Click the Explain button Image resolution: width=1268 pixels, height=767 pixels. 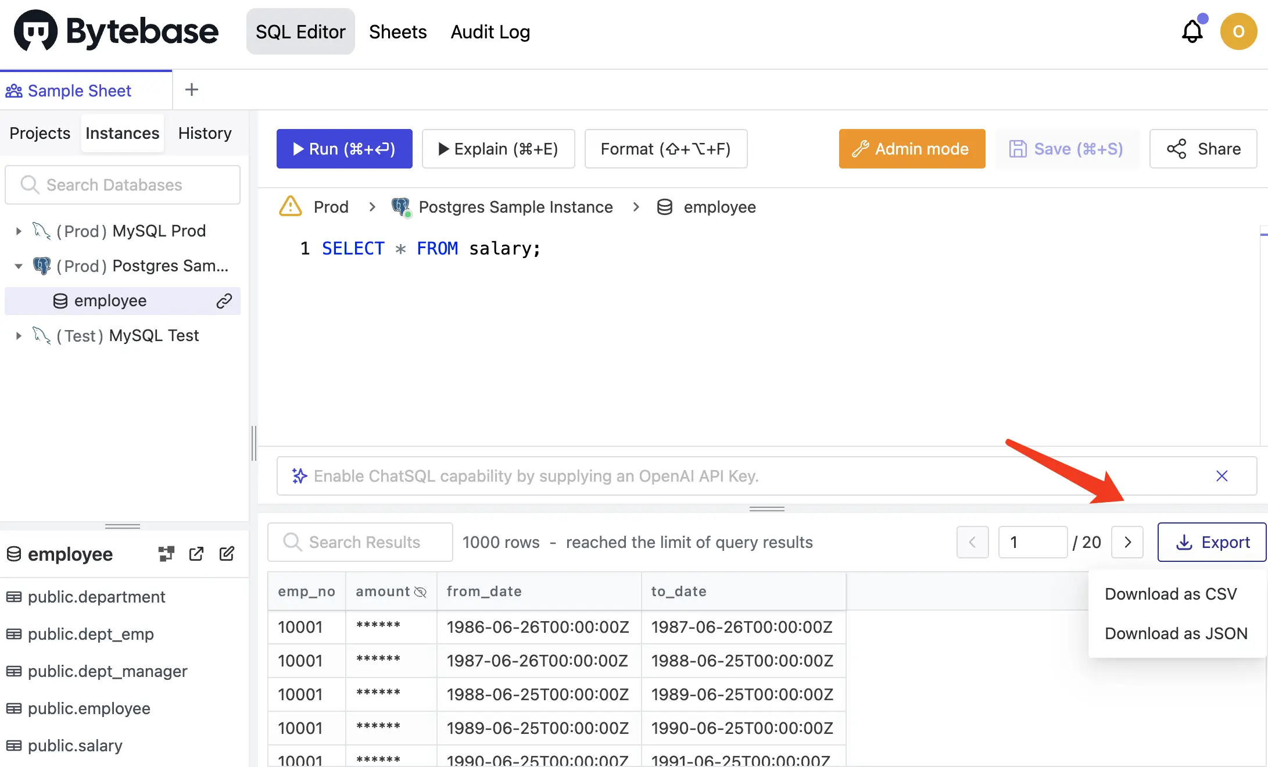click(x=498, y=149)
